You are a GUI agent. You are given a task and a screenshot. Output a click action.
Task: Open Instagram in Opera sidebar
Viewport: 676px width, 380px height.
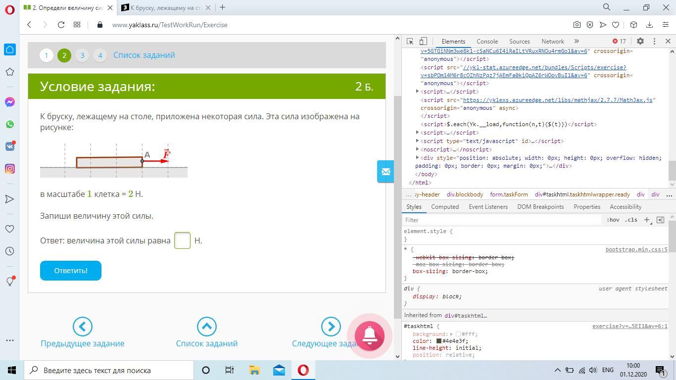click(10, 169)
